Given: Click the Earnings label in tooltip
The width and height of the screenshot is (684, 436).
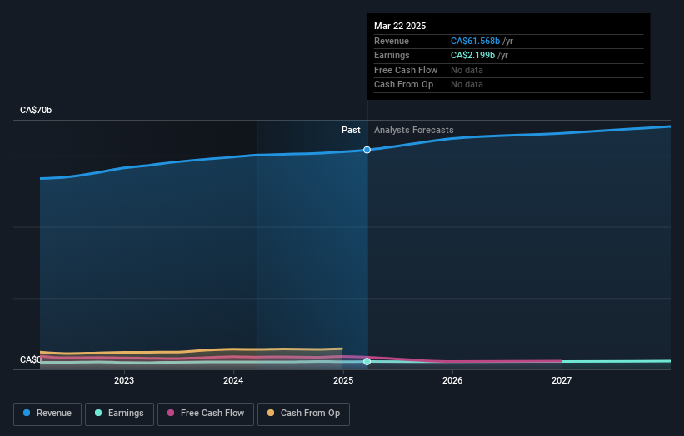Looking at the screenshot, I should point(392,55).
